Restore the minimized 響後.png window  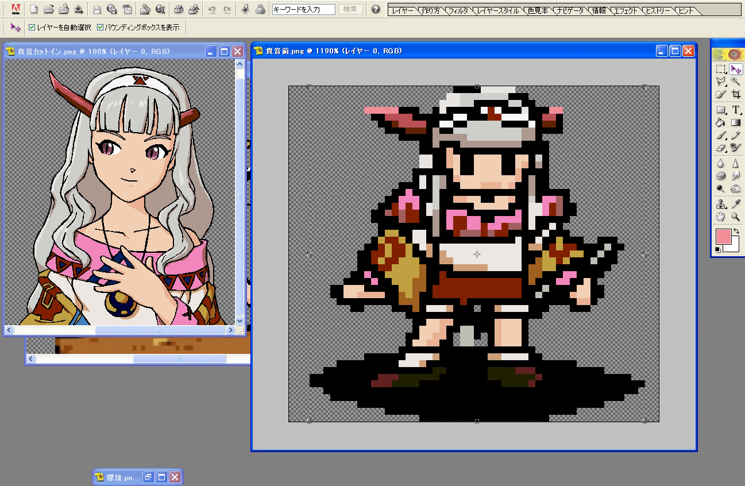(x=148, y=477)
